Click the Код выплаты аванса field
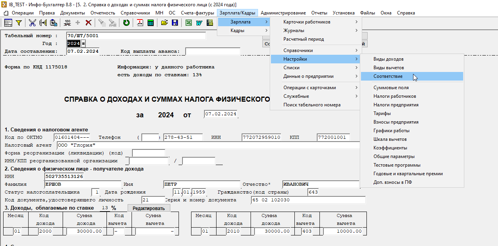The height and width of the screenshot is (246, 498). coord(213,51)
